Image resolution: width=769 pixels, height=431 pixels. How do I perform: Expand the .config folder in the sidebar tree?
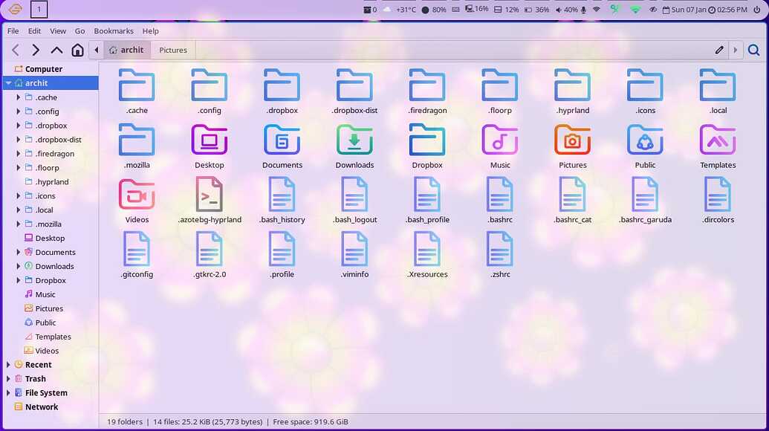(19, 111)
